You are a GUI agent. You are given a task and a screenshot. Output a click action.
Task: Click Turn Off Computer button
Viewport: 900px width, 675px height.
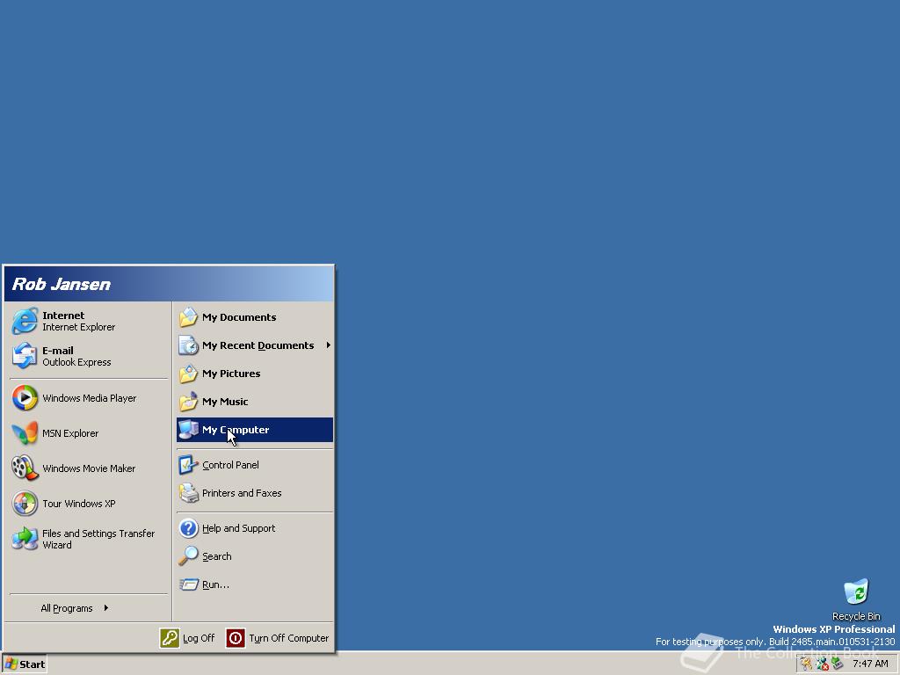pos(278,638)
